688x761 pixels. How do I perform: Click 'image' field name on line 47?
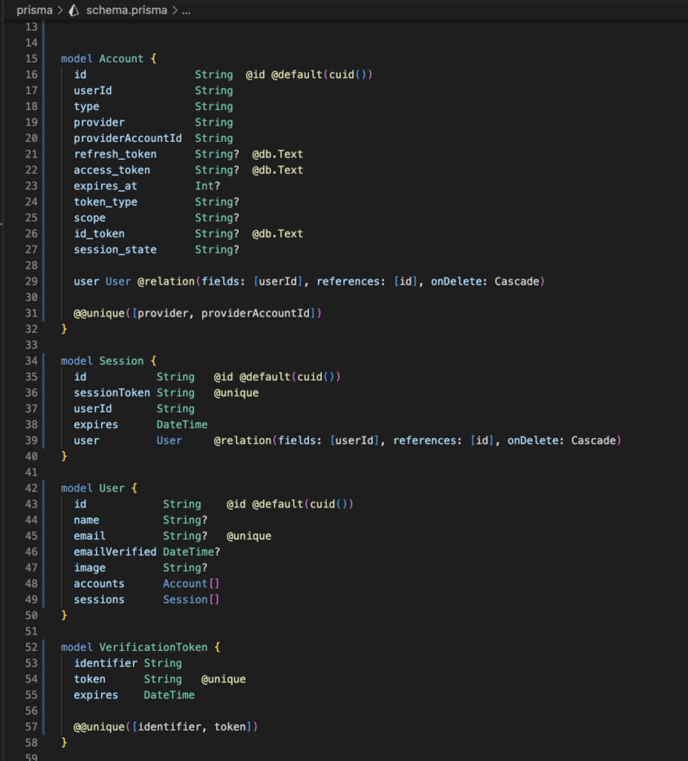[x=89, y=568]
